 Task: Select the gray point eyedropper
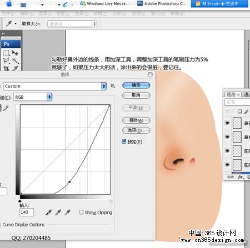(58, 212)
